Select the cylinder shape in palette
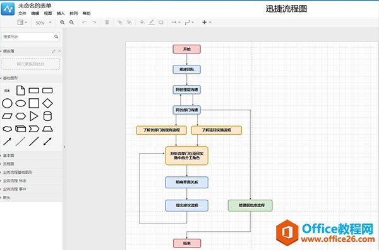The height and width of the screenshot is (250, 379). [x=47, y=116]
